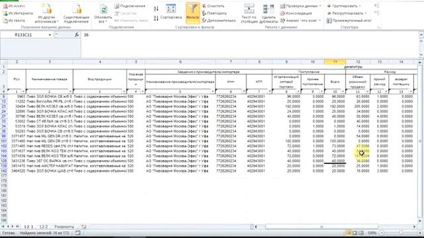Screen dimensions: 424x238
Task: Open the Сортировка dialog
Action: coord(171,12)
